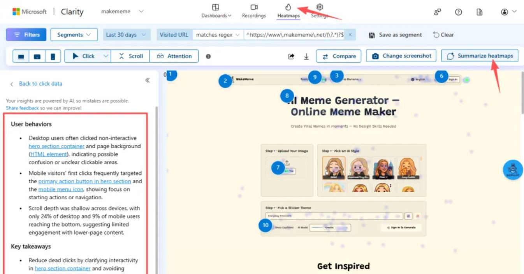Open the user account menu

[x=509, y=12]
